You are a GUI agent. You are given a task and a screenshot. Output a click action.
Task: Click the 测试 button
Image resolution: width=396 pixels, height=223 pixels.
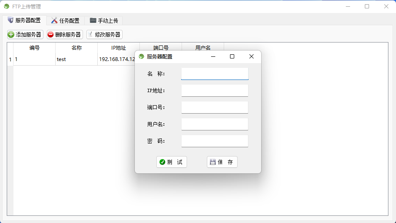[x=171, y=162]
